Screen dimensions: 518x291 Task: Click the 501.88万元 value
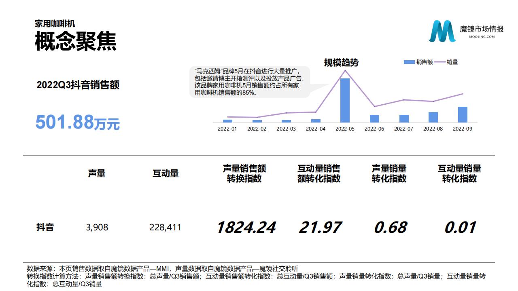[x=78, y=122]
